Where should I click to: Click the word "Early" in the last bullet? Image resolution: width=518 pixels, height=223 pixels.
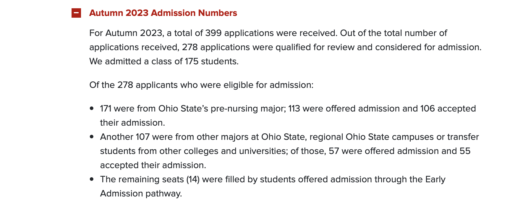pyautogui.click(x=435, y=179)
